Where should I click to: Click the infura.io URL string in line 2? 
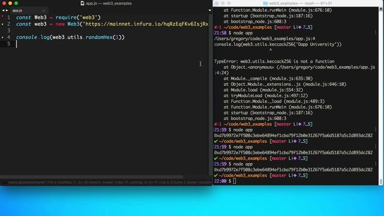point(146,24)
